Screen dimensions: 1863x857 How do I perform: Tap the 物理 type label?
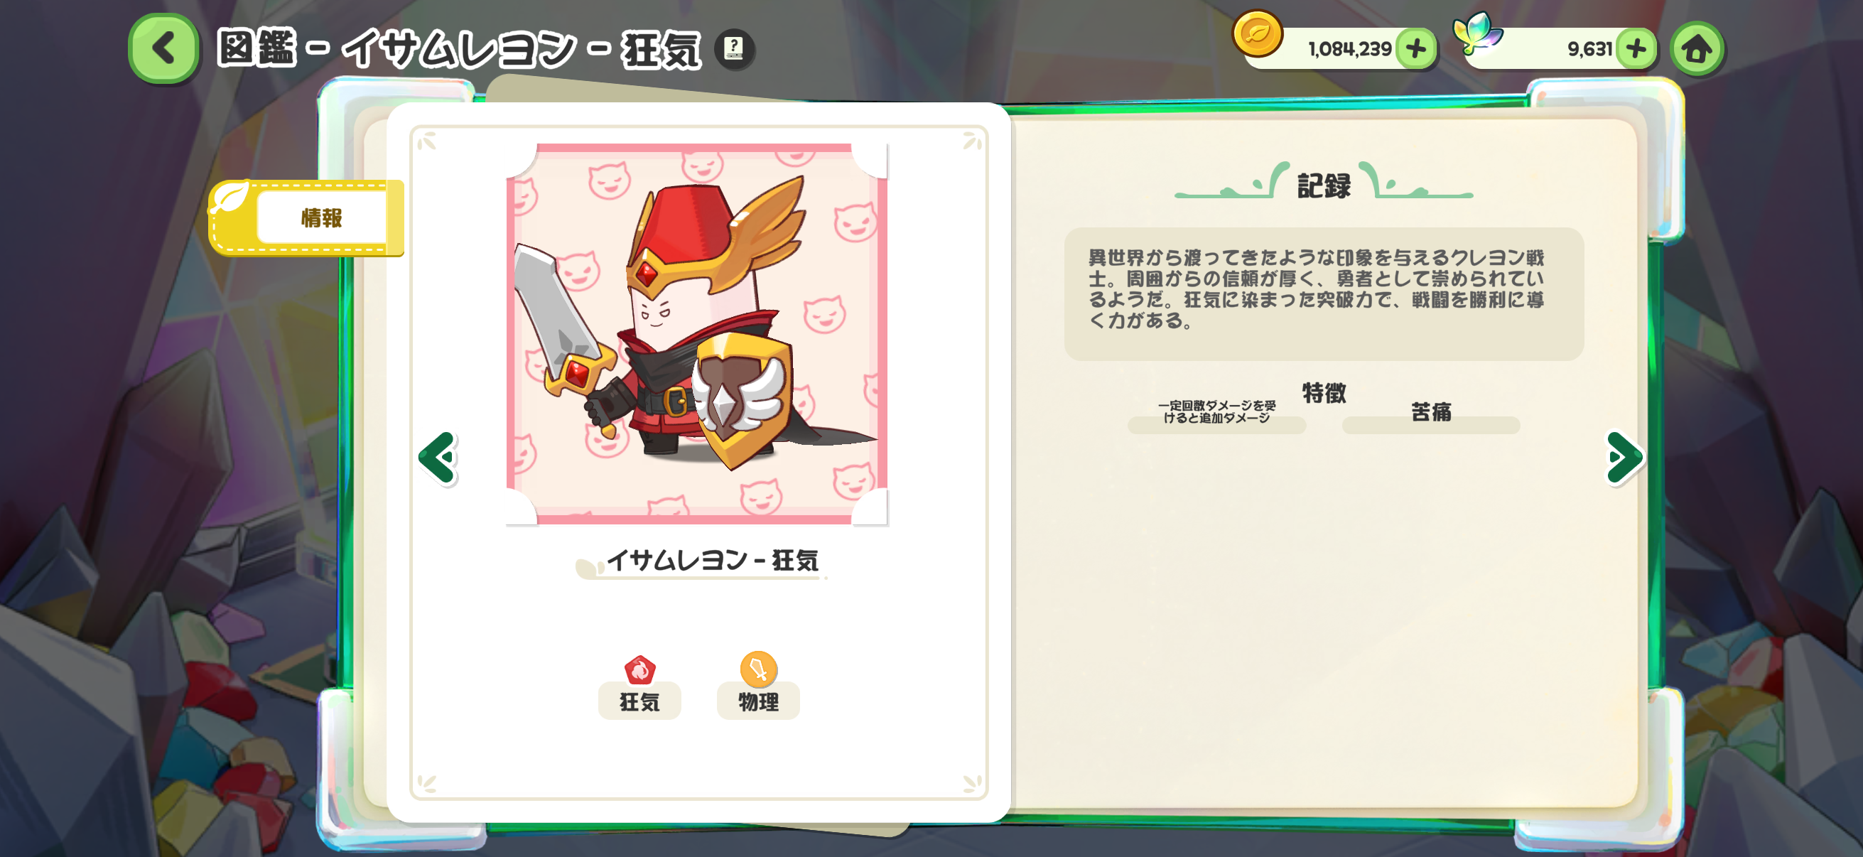[x=758, y=701]
